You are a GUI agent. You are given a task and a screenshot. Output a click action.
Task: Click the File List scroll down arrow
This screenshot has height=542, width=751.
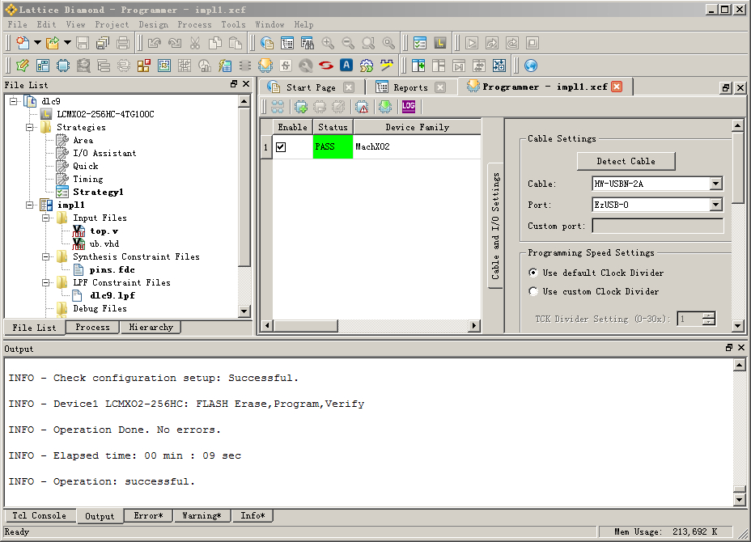click(244, 311)
